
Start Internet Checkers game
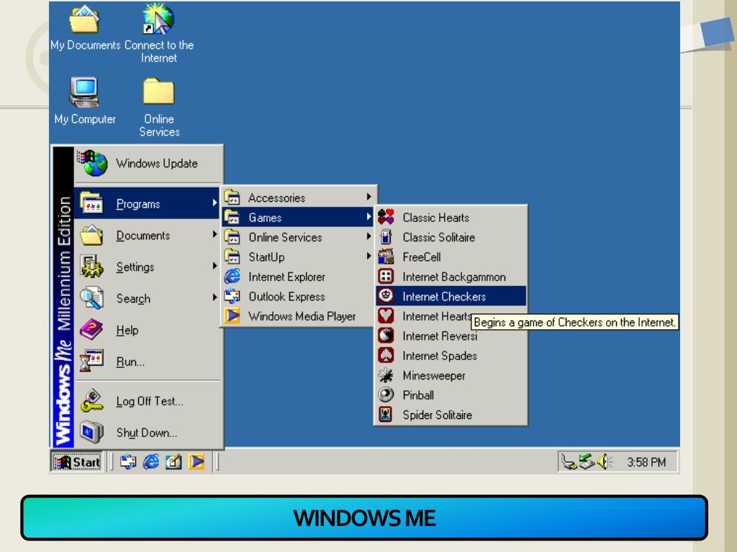[443, 296]
